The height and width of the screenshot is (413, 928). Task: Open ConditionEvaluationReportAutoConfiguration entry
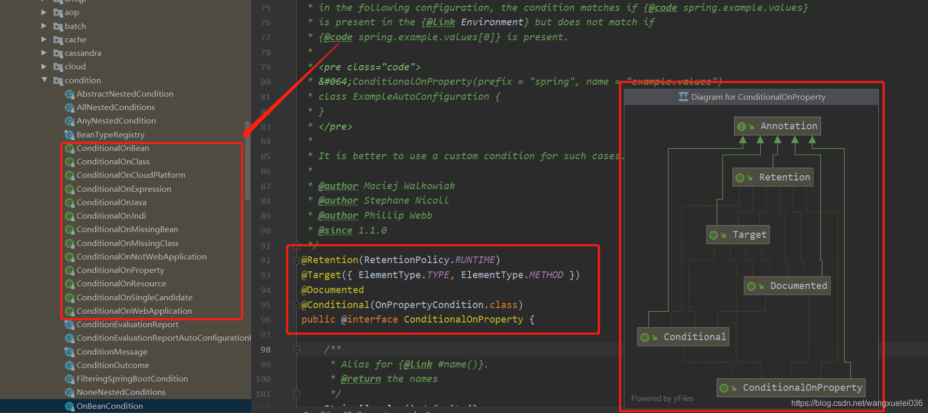tap(164, 338)
